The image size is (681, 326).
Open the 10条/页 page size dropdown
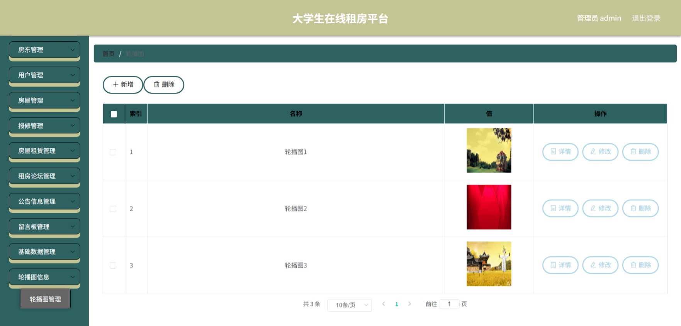point(350,305)
